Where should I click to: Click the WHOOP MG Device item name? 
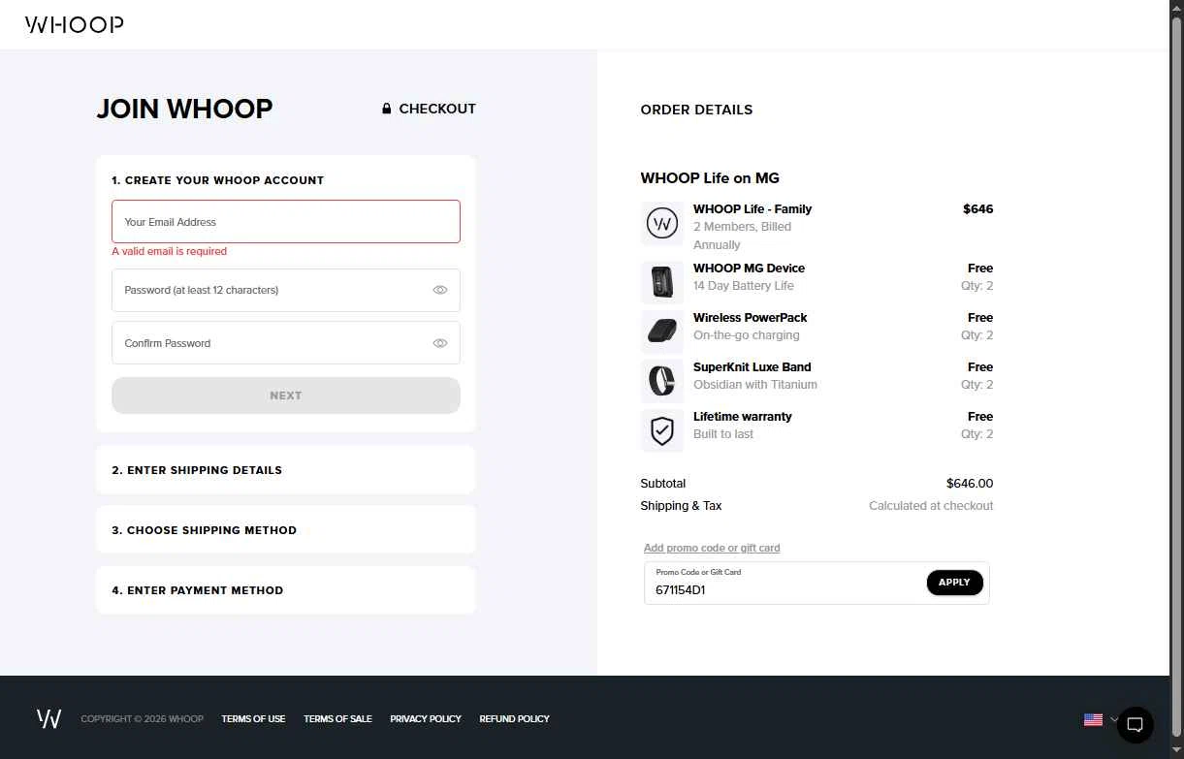(749, 269)
